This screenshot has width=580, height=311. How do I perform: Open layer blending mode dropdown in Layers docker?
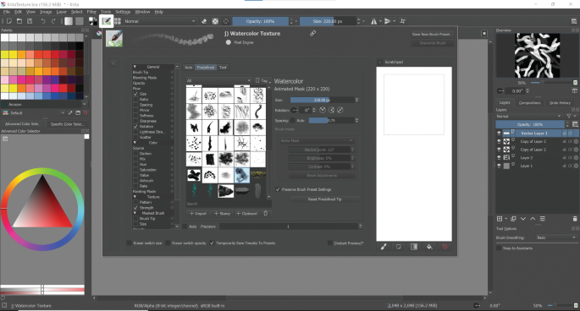[529, 117]
